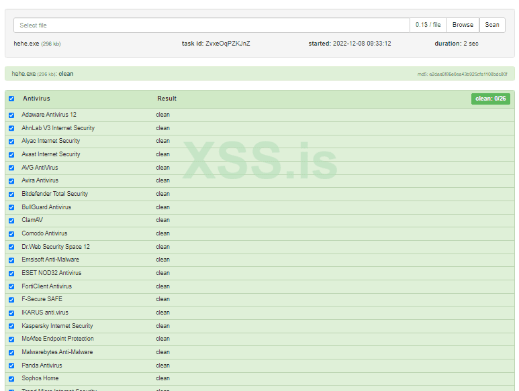Uncheck the ClamAV checkbox
Screen dimensions: 519x391
[x=11, y=221]
